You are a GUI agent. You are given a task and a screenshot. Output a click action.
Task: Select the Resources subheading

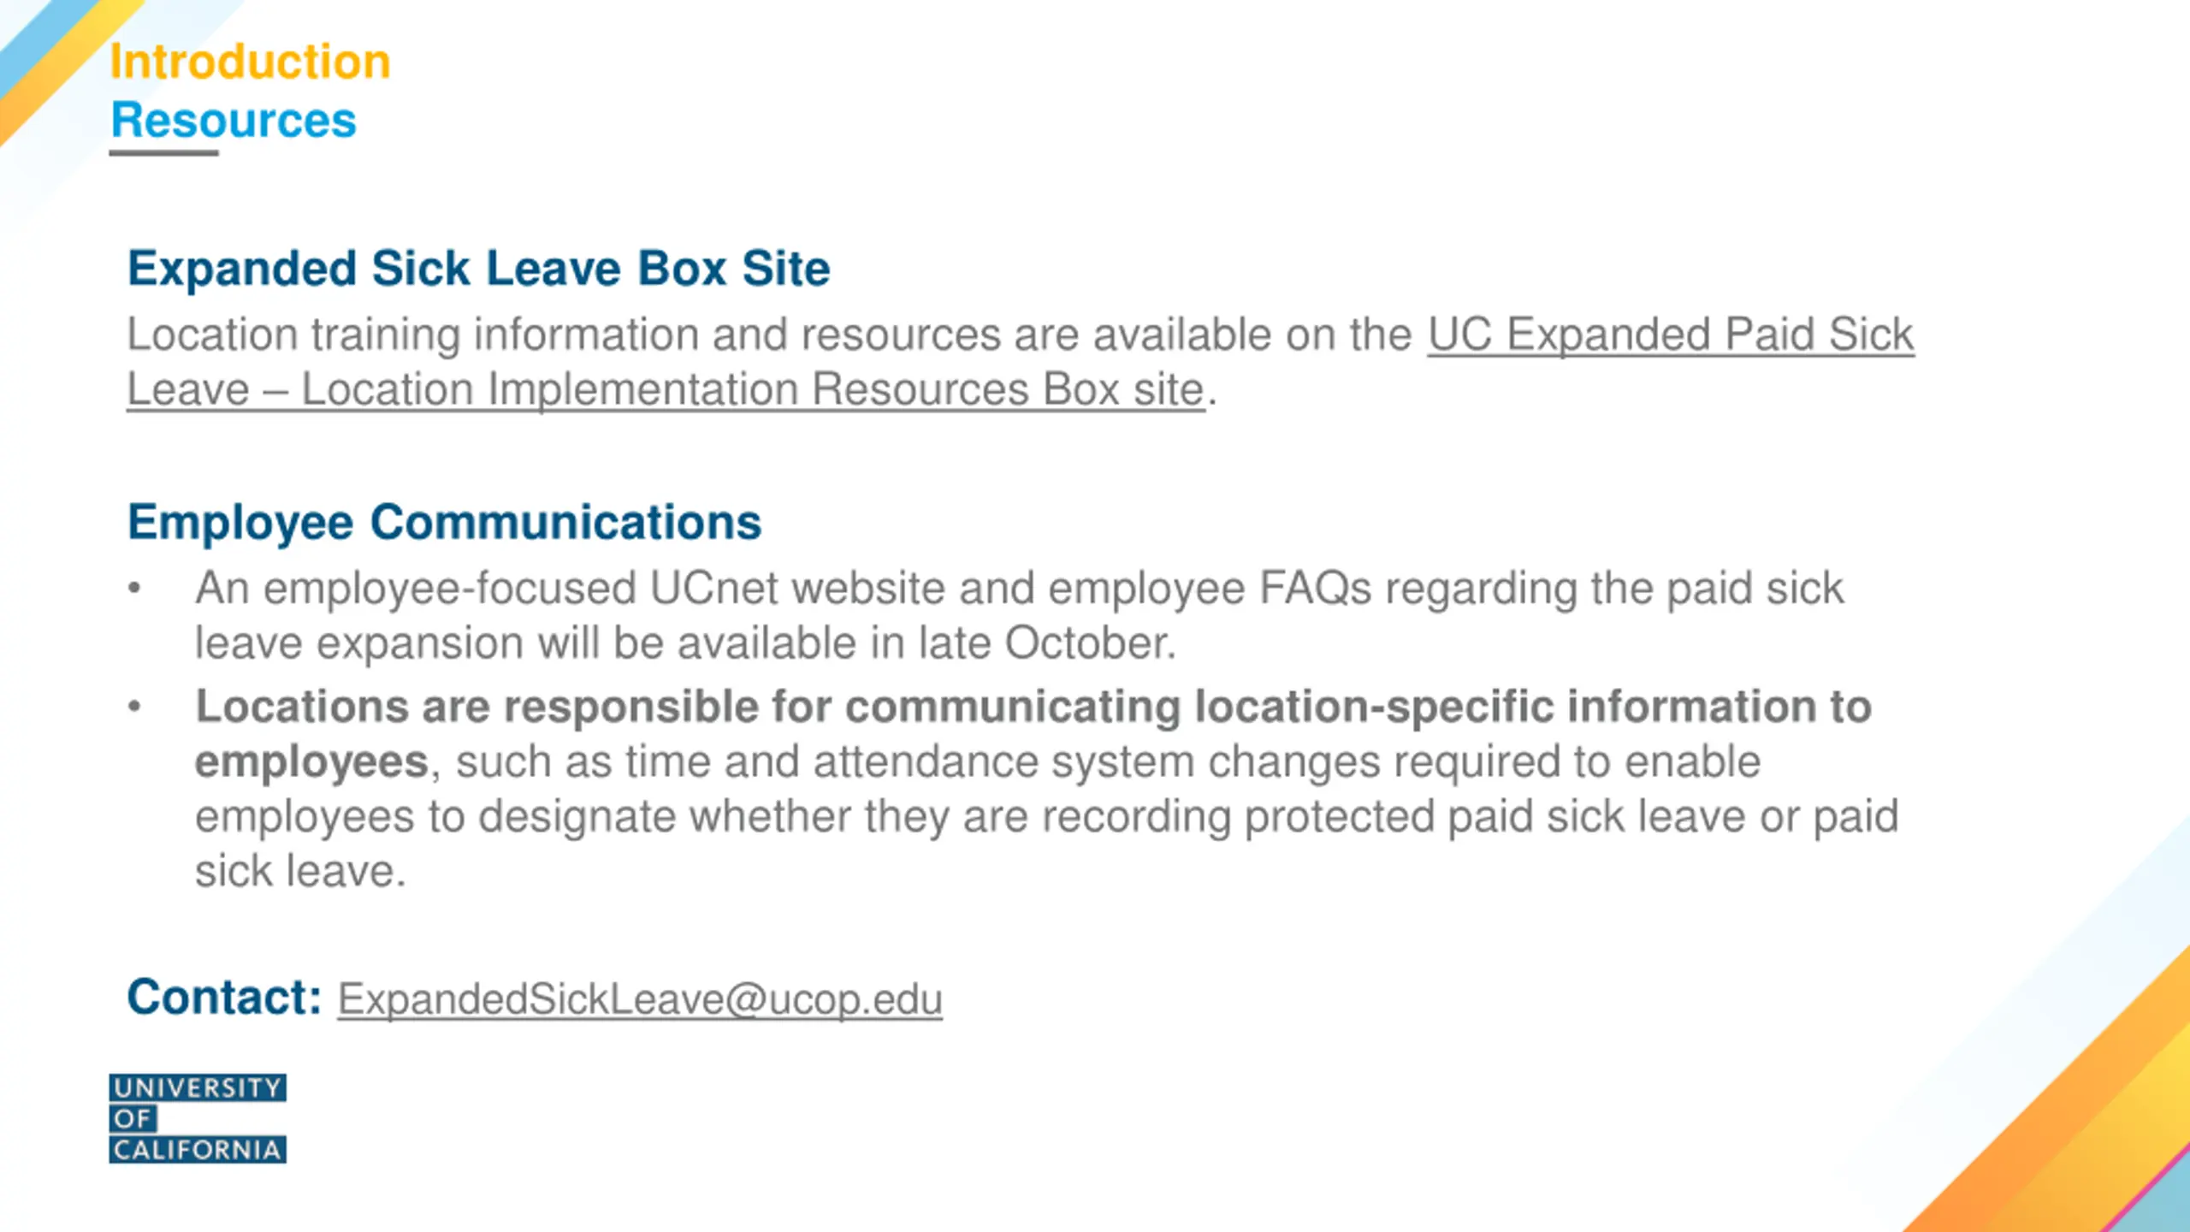(x=234, y=120)
